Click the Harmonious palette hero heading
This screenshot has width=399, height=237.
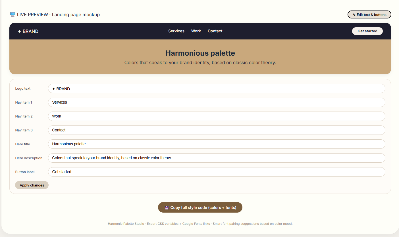coord(200,53)
